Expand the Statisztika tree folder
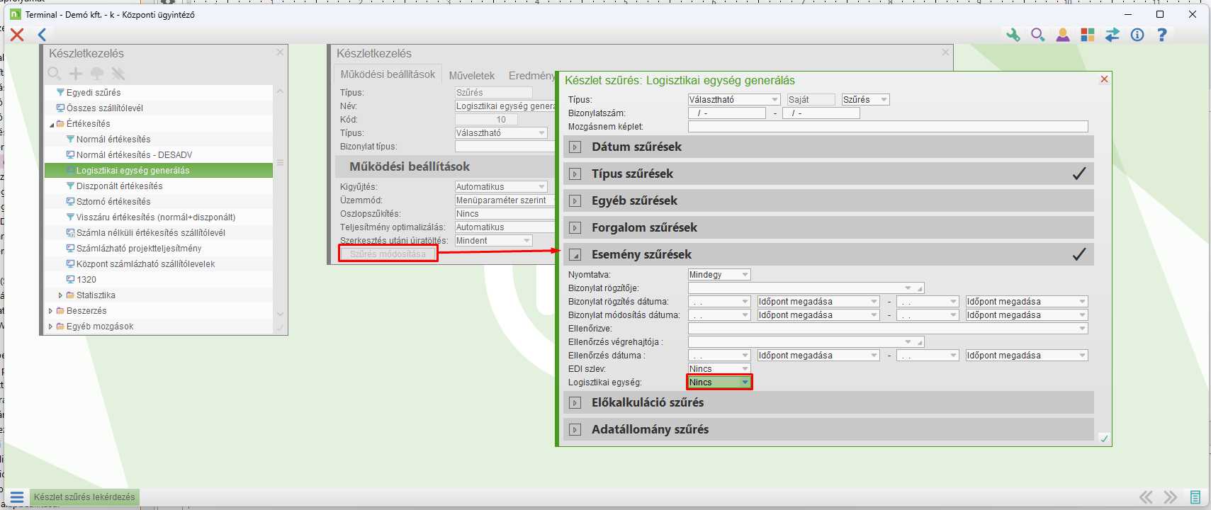This screenshot has height=510, width=1211. point(60,295)
